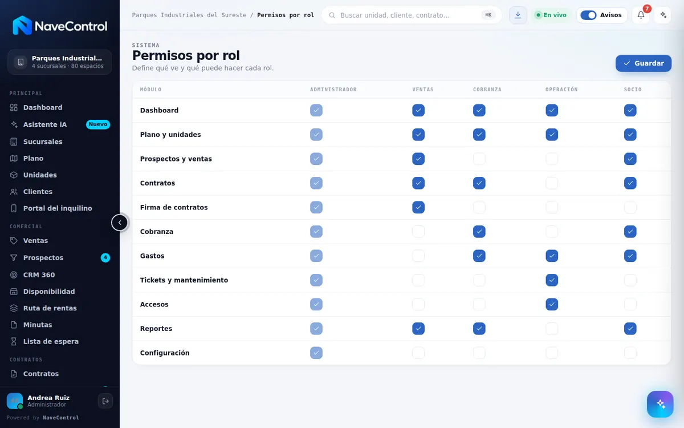Screen dimensions: 684x428
Task: Click the Disponibilidad calendar icon
Action: tap(14, 292)
